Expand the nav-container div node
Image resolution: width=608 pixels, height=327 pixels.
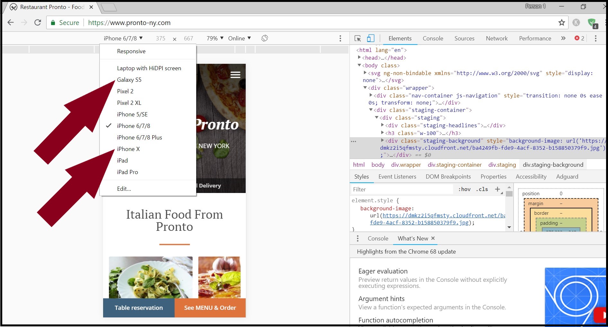click(371, 95)
